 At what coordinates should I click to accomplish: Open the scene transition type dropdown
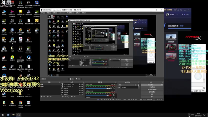[x=127, y=85]
